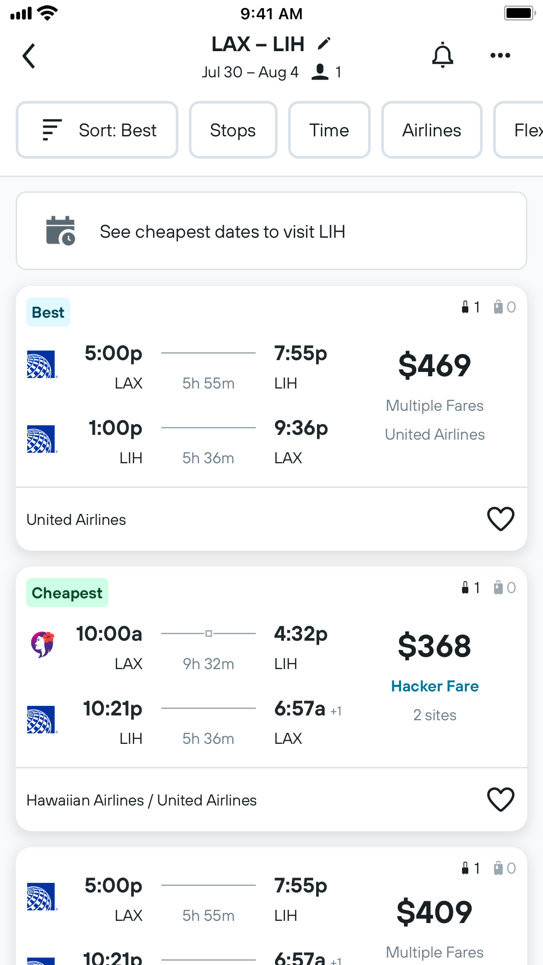This screenshot has height=965, width=543.
Task: Tap the calendar icon for cheapest dates
Action: (x=60, y=231)
